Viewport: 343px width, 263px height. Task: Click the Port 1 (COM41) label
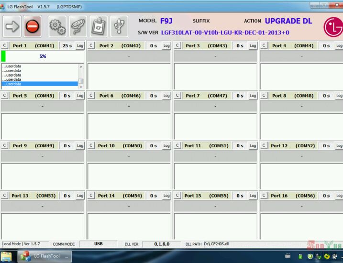(x=33, y=46)
